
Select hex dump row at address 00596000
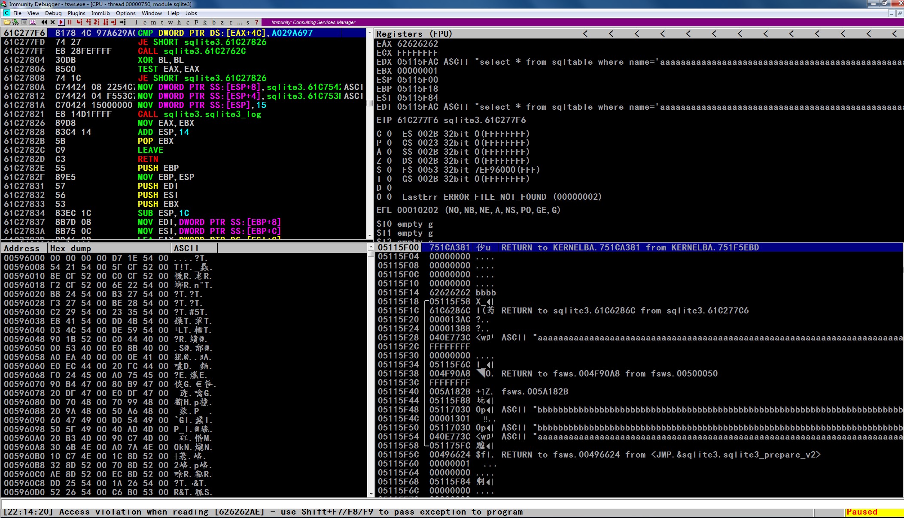tap(185, 258)
